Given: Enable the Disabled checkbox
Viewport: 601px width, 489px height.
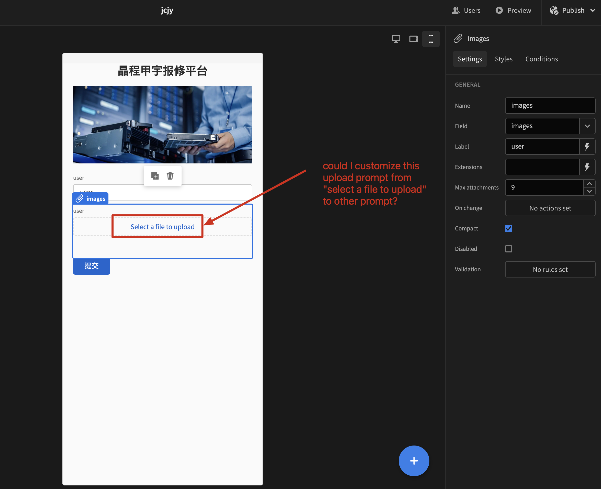Looking at the screenshot, I should click(x=508, y=249).
